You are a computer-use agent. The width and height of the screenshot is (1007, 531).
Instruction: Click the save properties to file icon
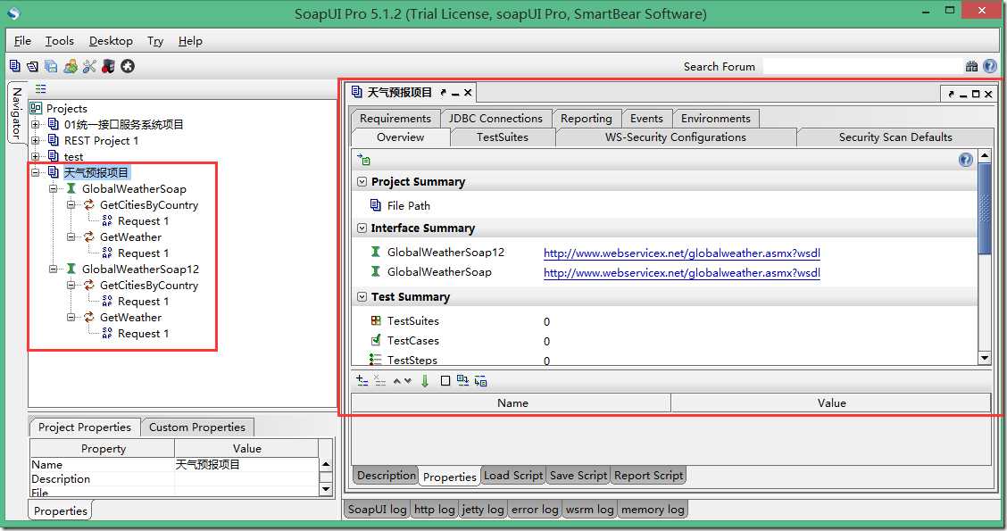[x=481, y=381]
